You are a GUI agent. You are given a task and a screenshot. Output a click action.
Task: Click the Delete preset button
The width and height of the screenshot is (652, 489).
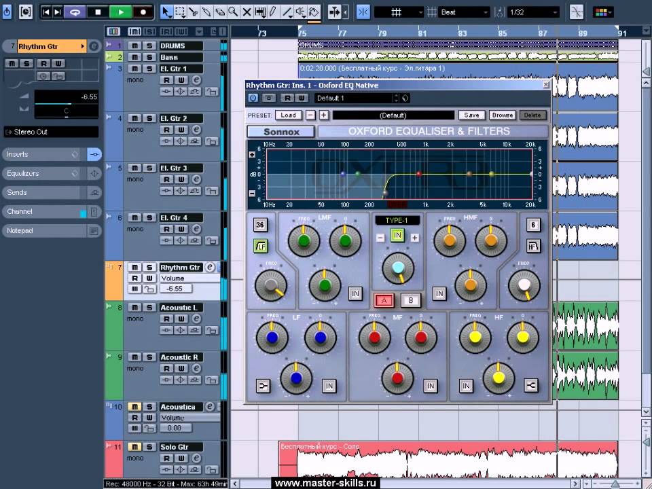pyautogui.click(x=532, y=115)
